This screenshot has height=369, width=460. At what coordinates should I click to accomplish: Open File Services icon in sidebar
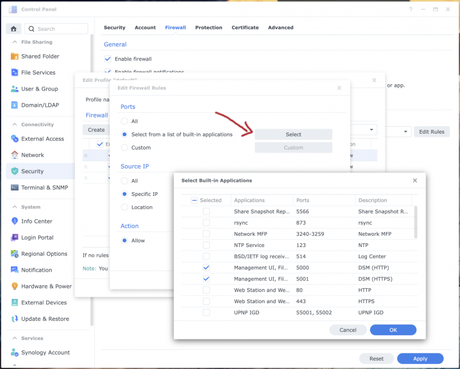(x=14, y=73)
